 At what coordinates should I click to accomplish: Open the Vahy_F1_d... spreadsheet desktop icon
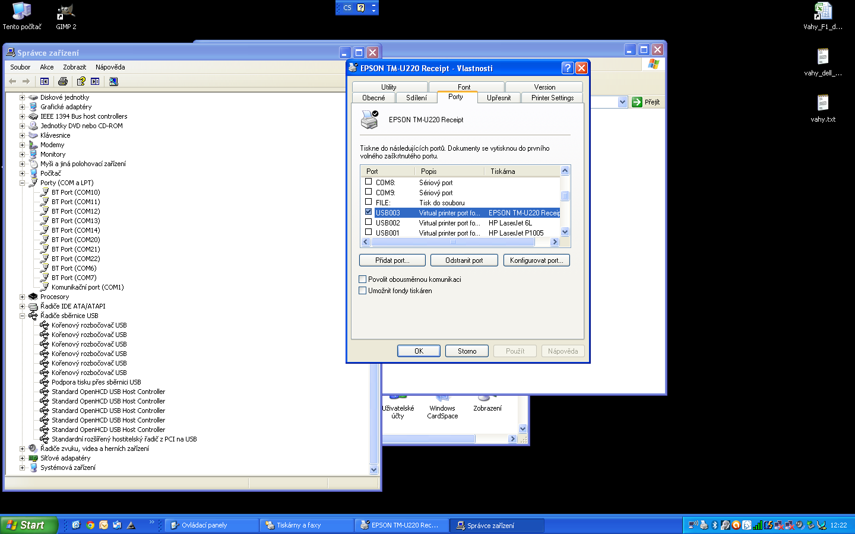coord(823,16)
